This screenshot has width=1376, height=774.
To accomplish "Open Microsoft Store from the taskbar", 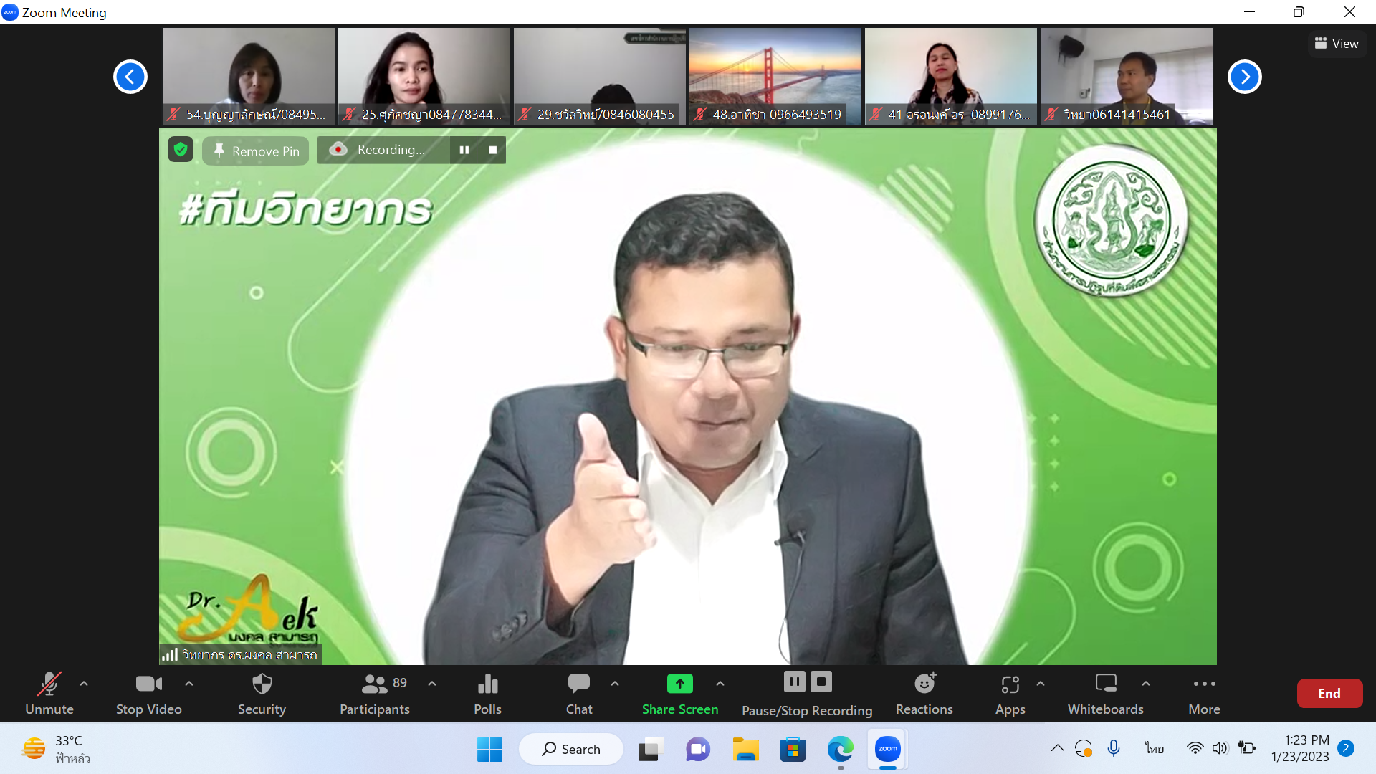I will 793,750.
